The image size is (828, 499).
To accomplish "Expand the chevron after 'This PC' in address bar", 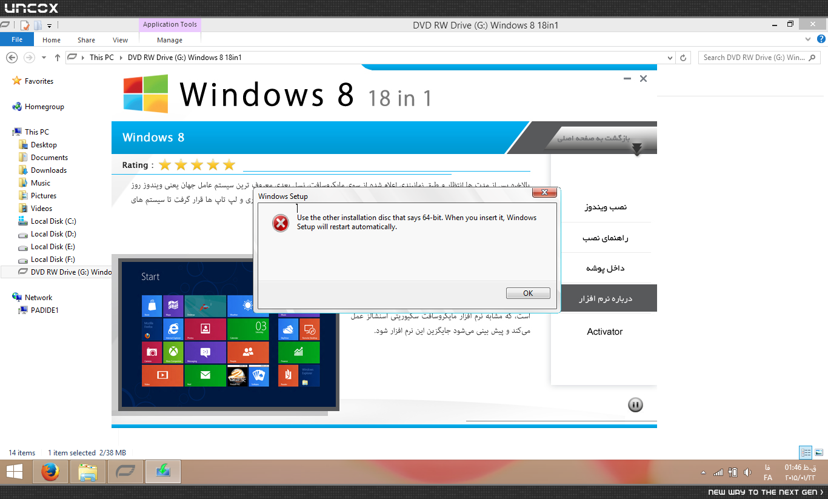I will pos(120,58).
